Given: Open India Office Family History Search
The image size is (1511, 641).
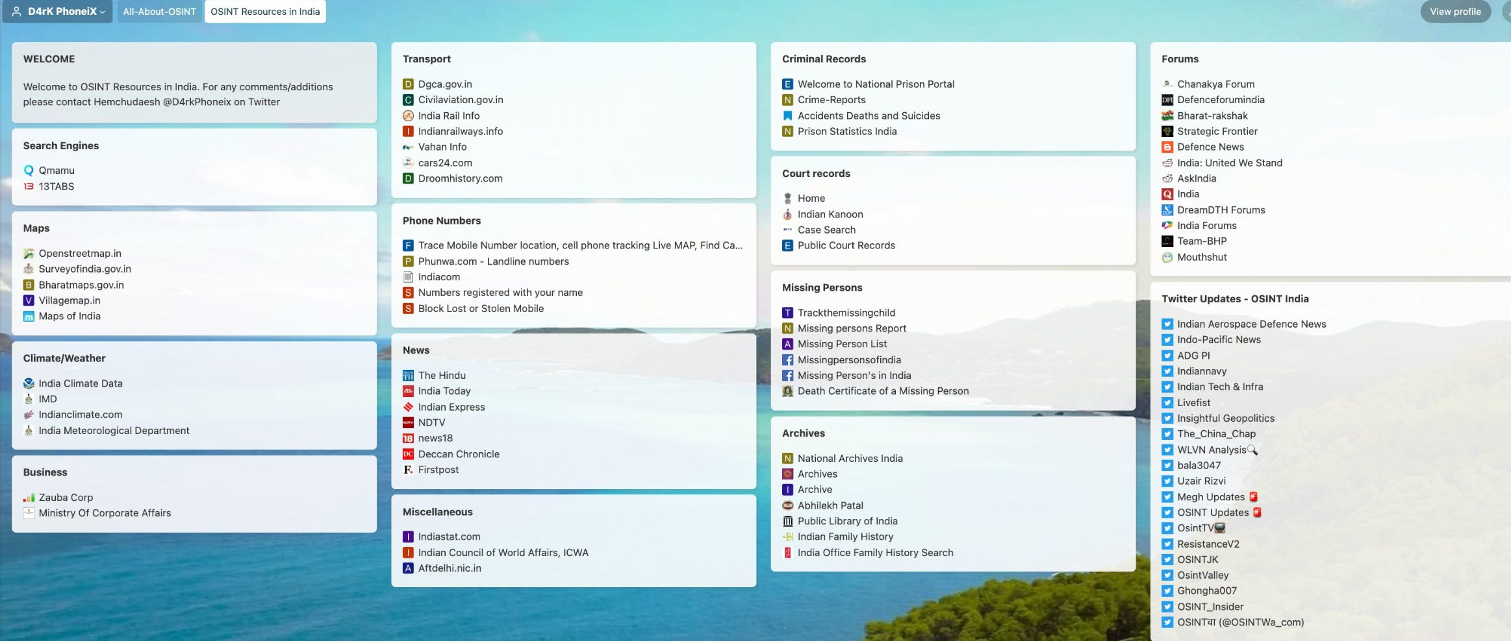Looking at the screenshot, I should click(x=876, y=553).
